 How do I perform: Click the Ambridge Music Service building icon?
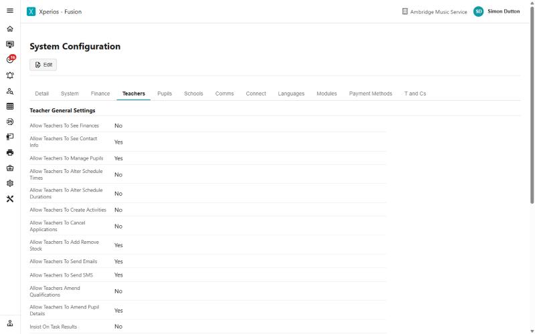(405, 11)
